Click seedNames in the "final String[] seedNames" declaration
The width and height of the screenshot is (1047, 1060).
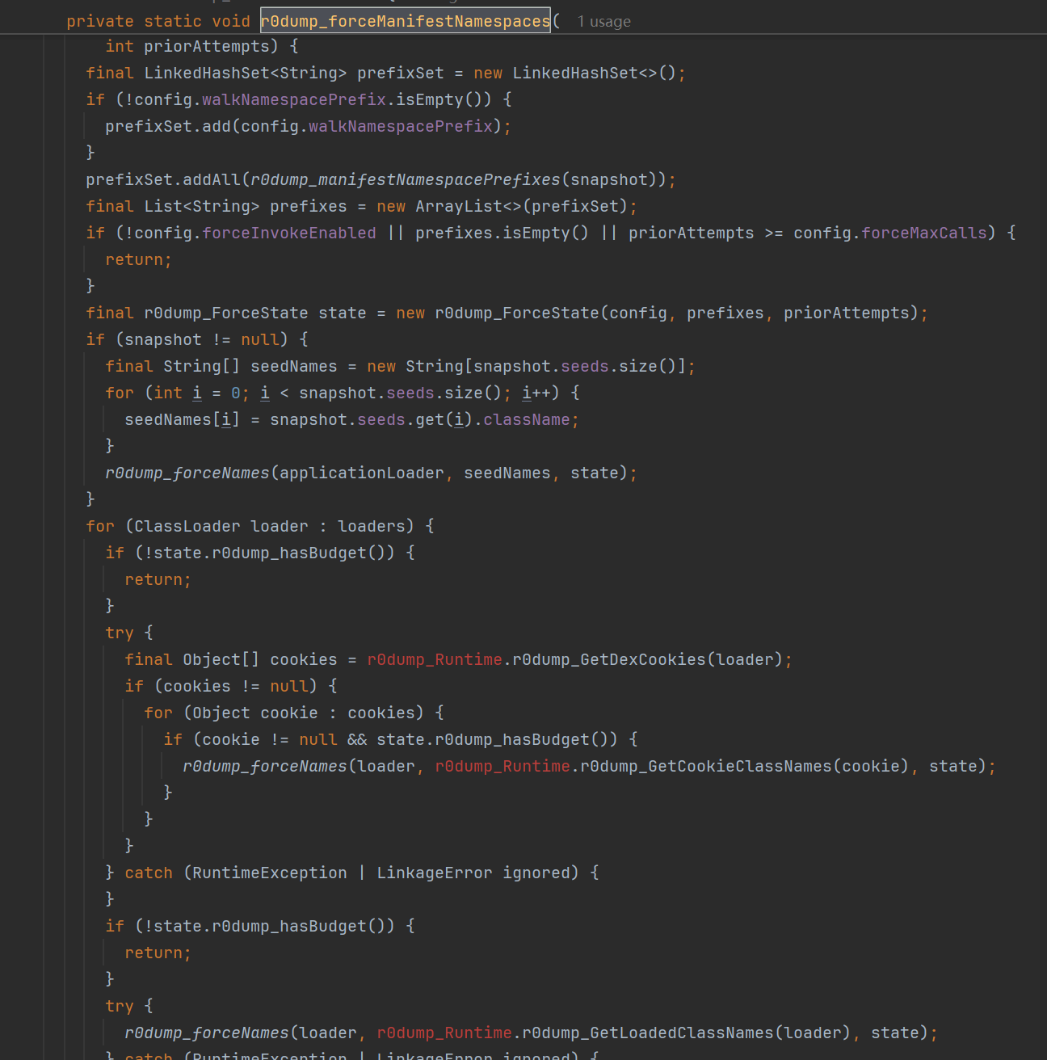coord(294,367)
